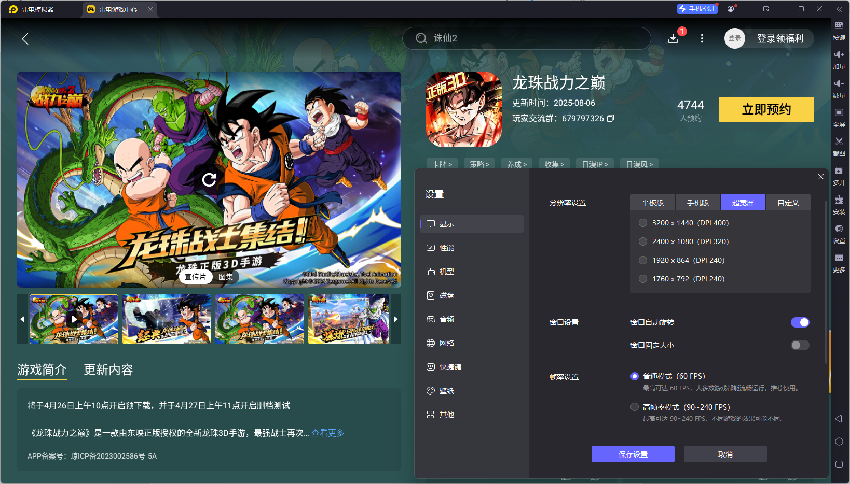Image resolution: width=850 pixels, height=484 pixels.
Task: Open 性能 settings section
Action: pyautogui.click(x=472, y=248)
